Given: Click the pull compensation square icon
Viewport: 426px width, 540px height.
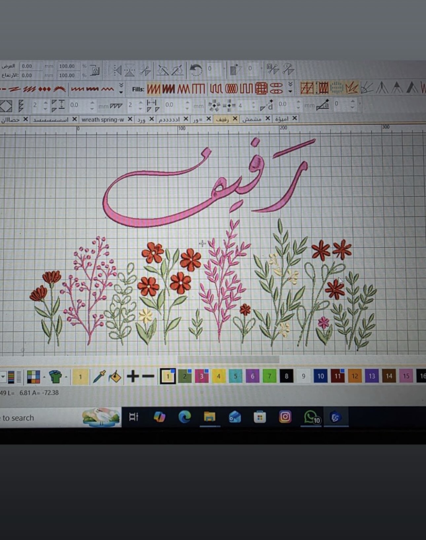Looking at the screenshot, I should click(x=6, y=106).
